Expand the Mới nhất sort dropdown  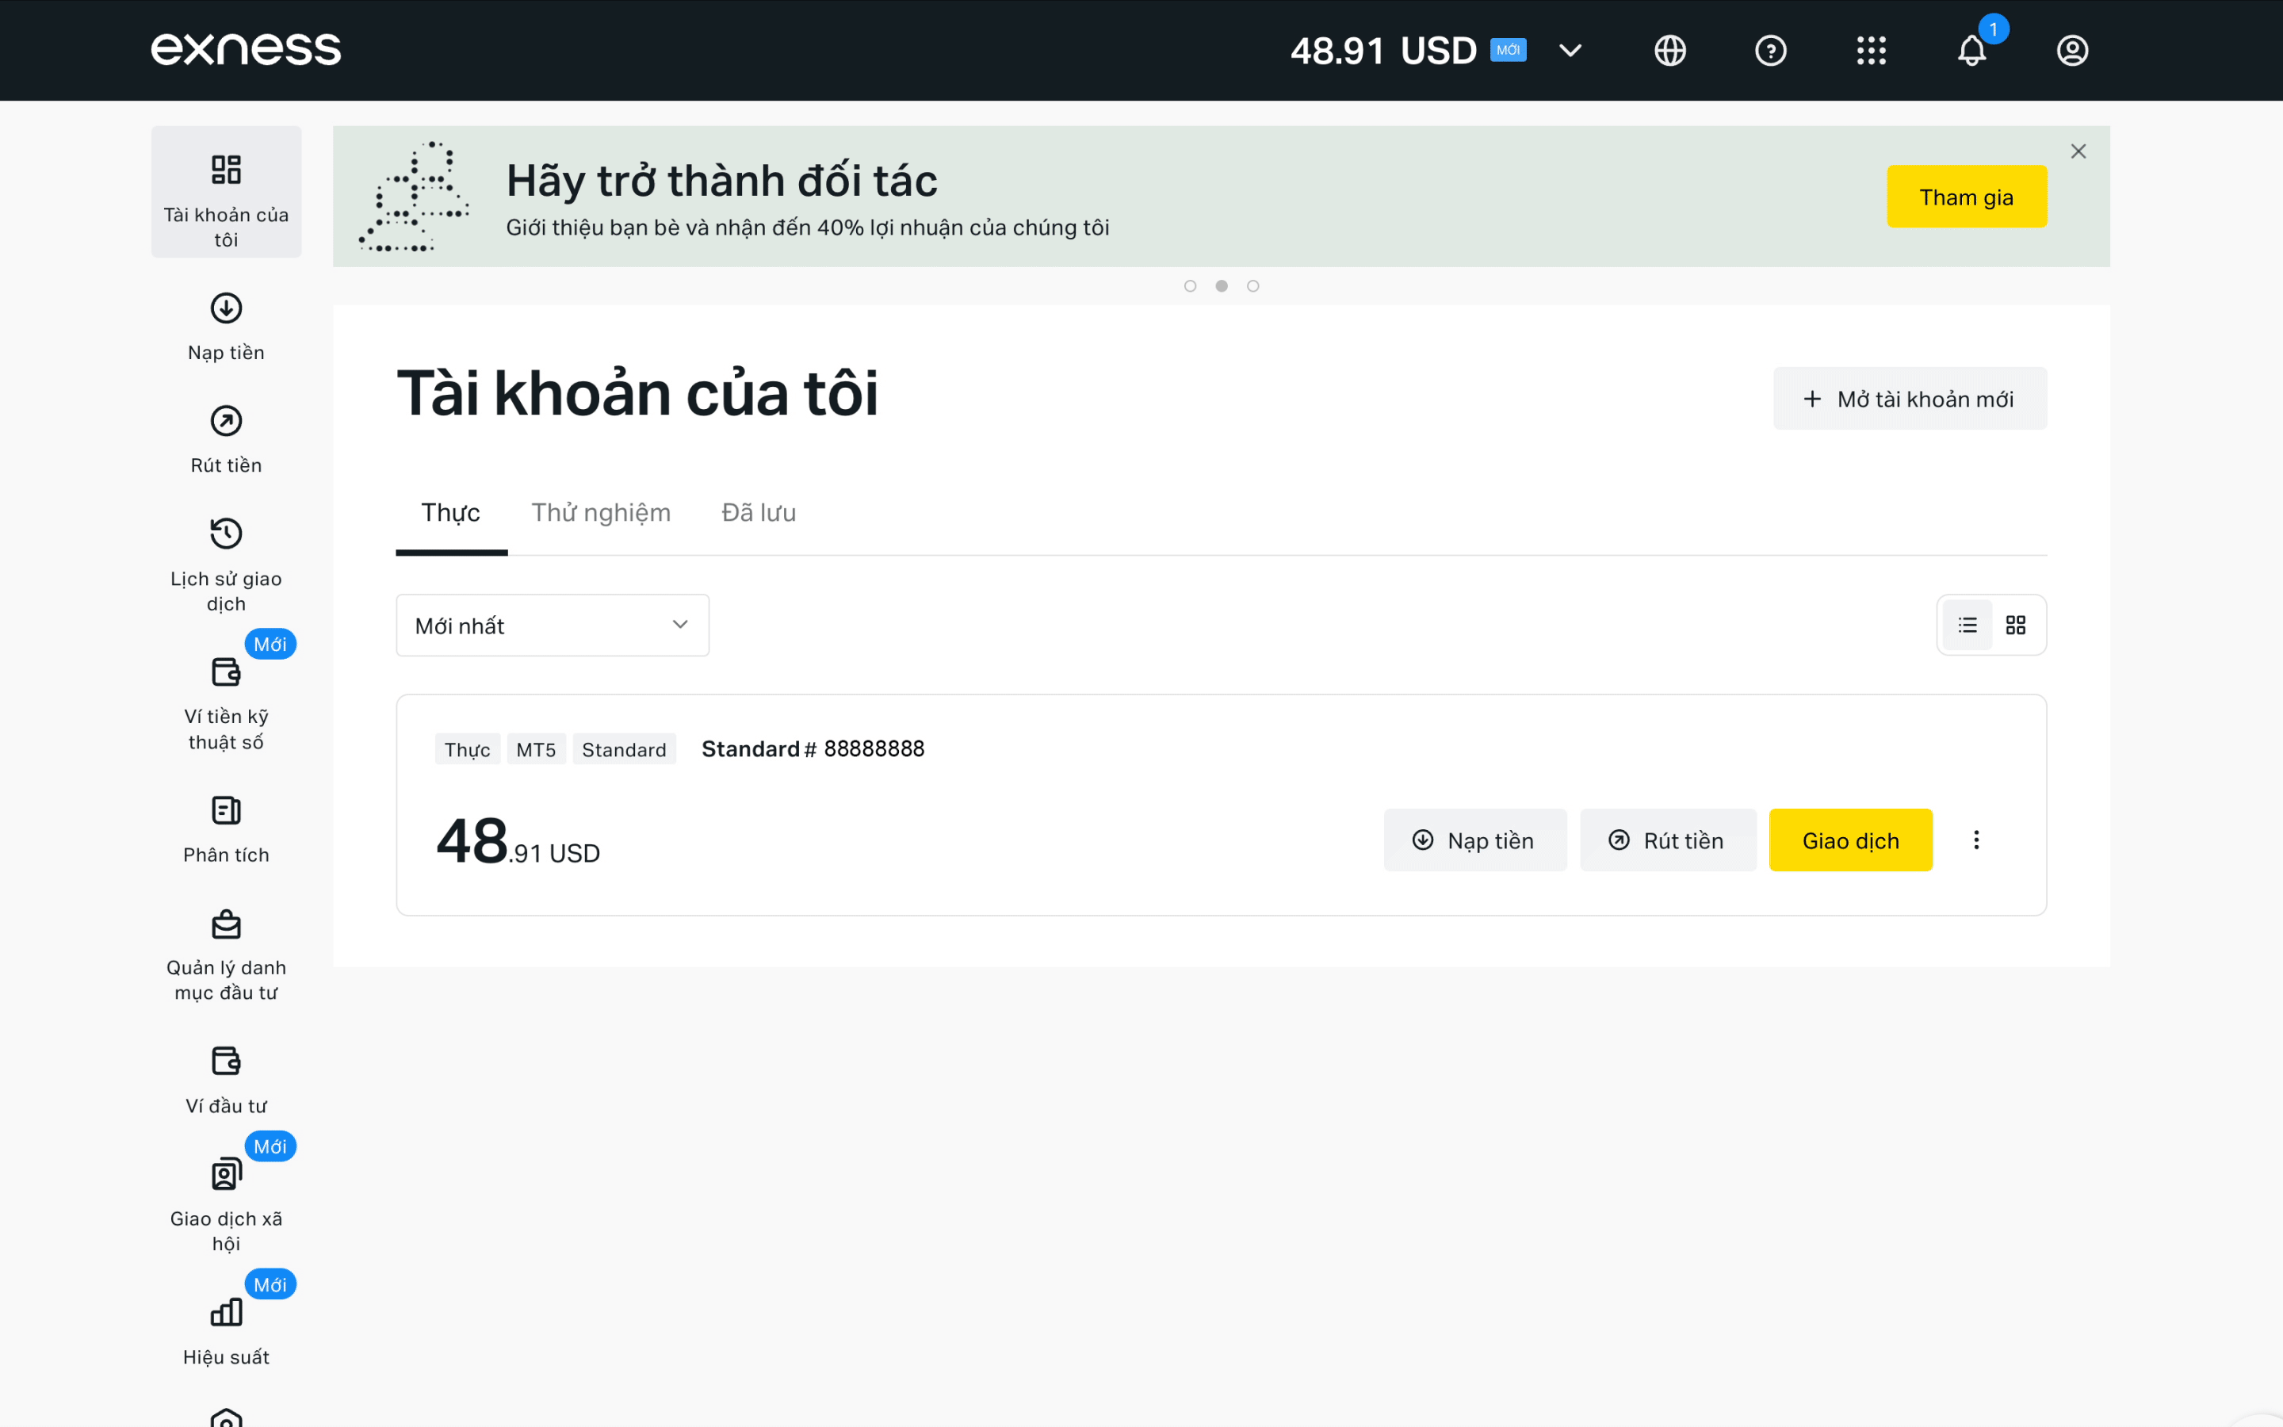point(552,625)
